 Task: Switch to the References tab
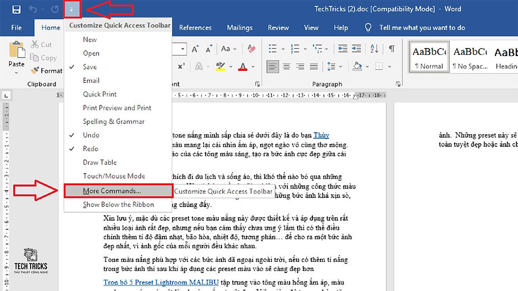(x=195, y=27)
